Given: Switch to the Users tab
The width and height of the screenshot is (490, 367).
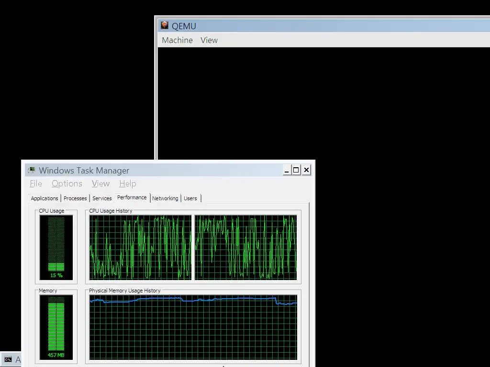Looking at the screenshot, I should (190, 198).
